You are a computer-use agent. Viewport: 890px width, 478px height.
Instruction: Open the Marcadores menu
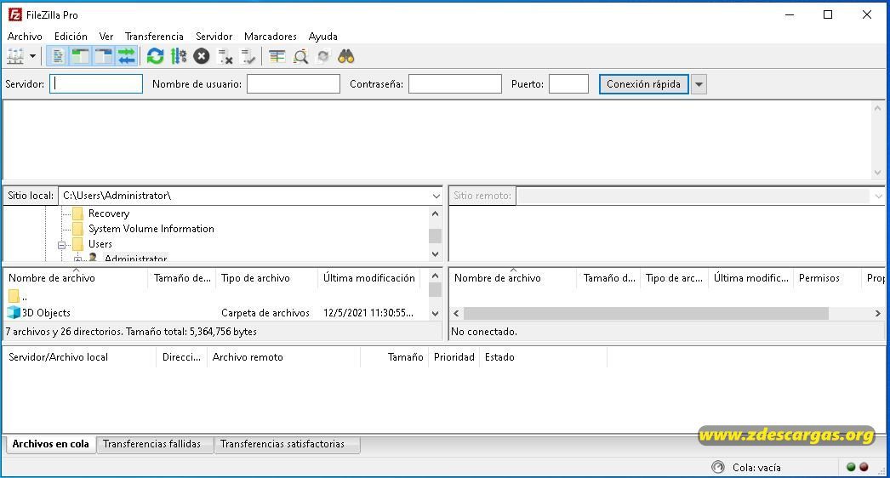coord(271,37)
